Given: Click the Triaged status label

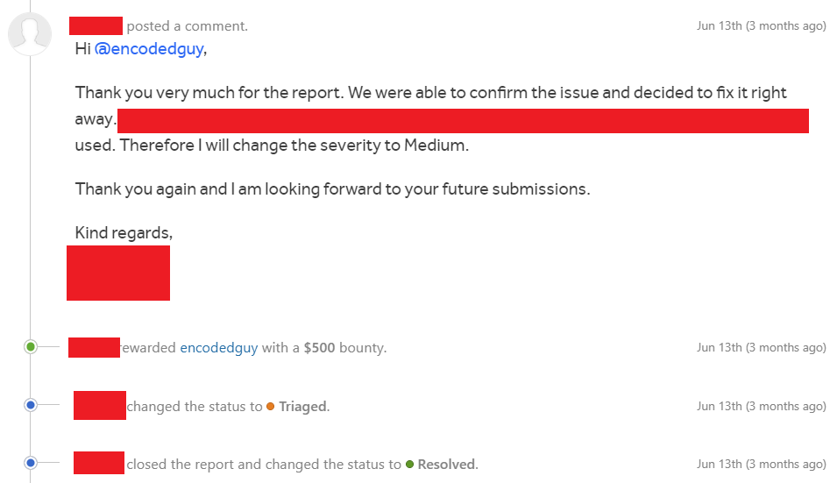Looking at the screenshot, I should pyautogui.click(x=304, y=407).
